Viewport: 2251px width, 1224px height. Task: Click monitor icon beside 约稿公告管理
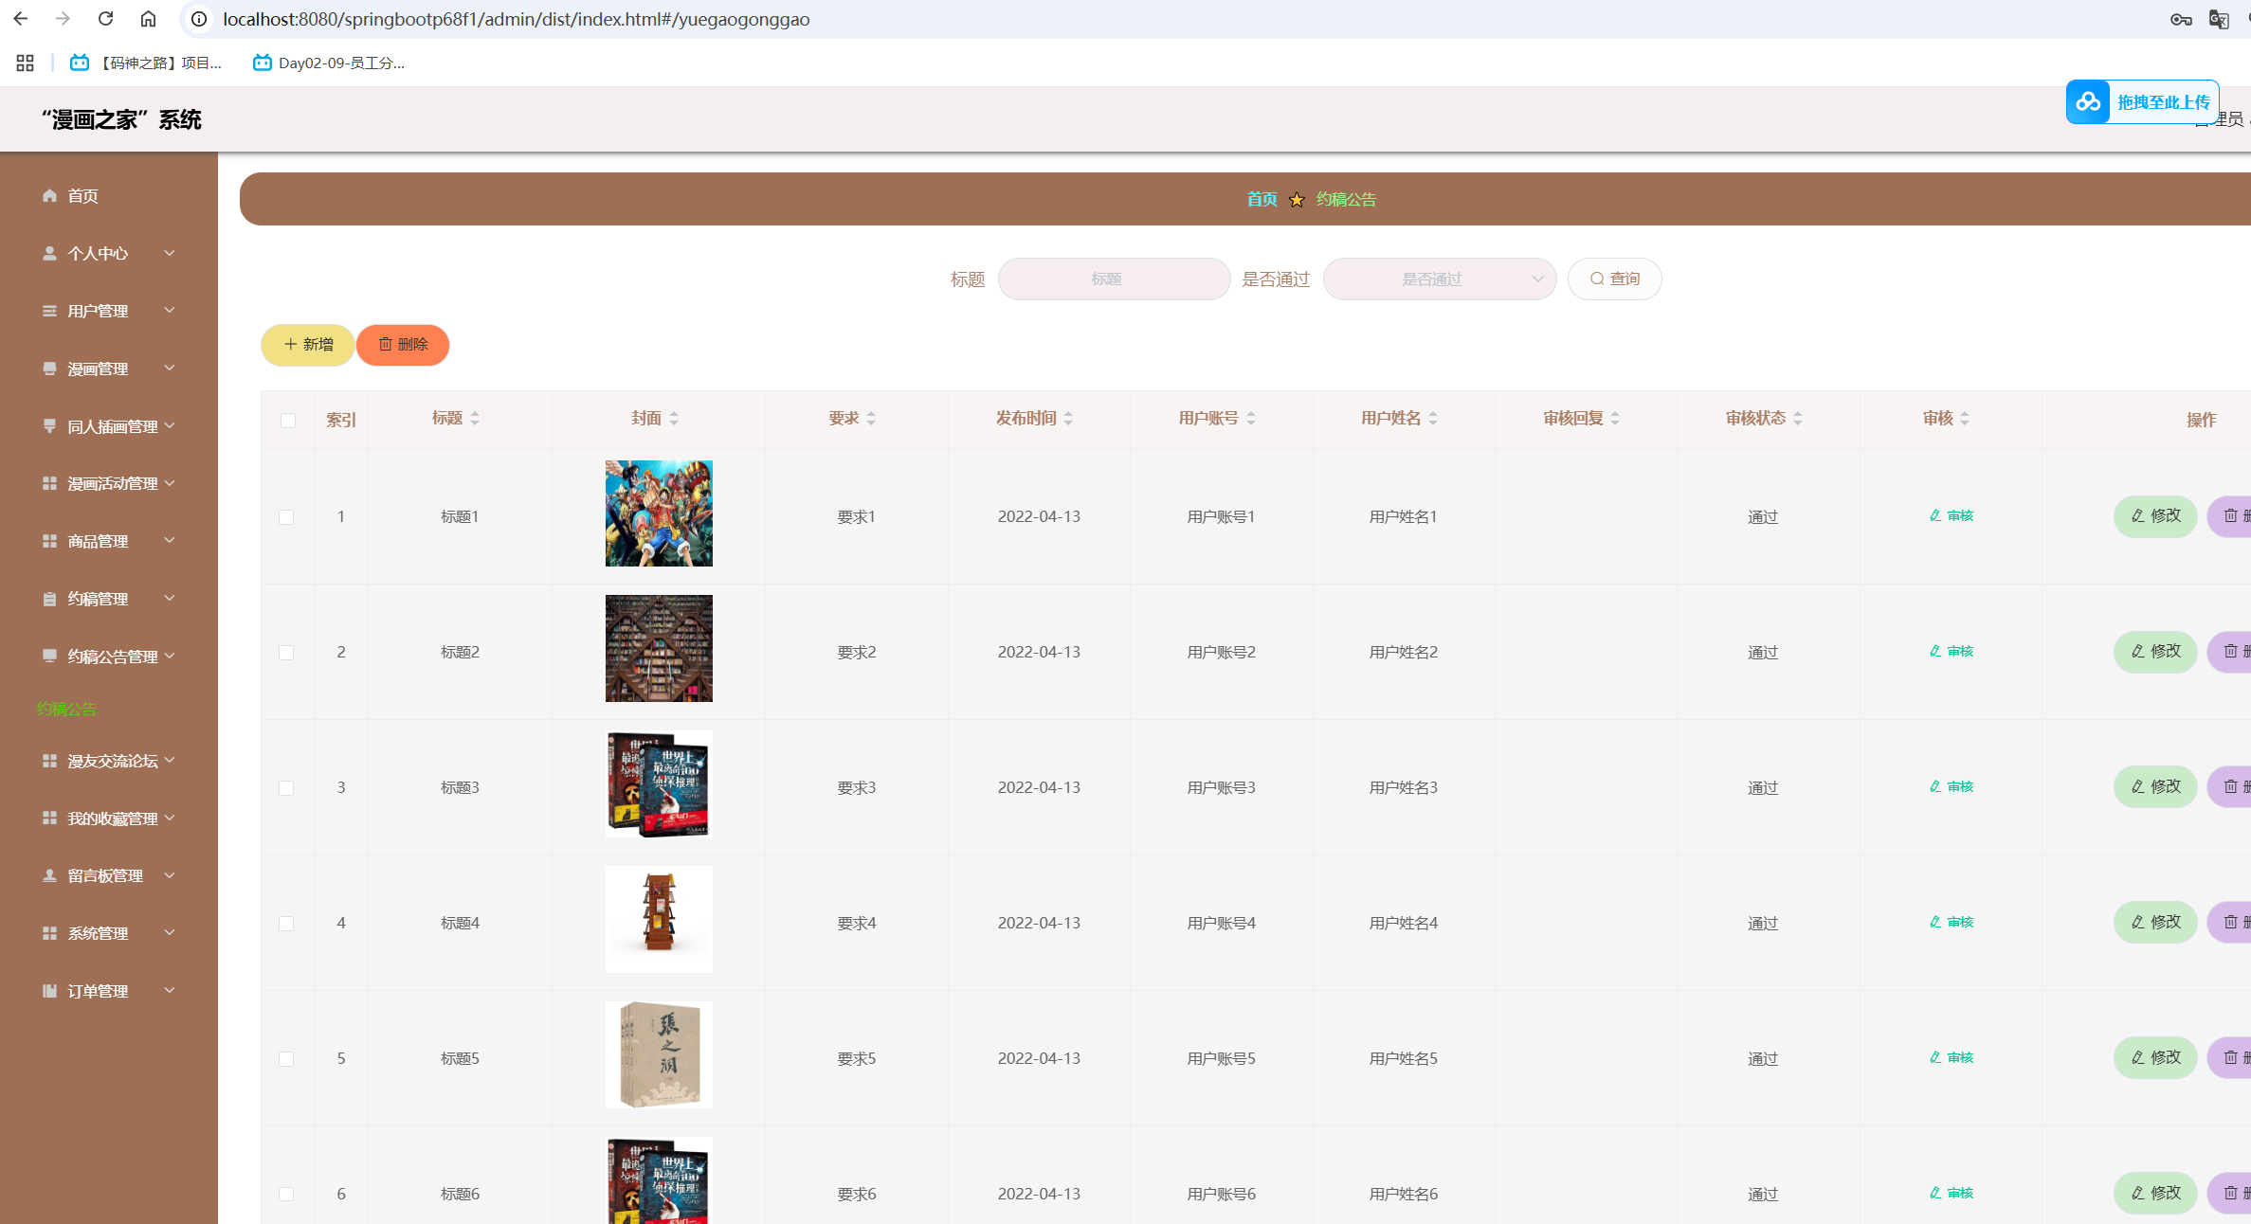[49, 656]
